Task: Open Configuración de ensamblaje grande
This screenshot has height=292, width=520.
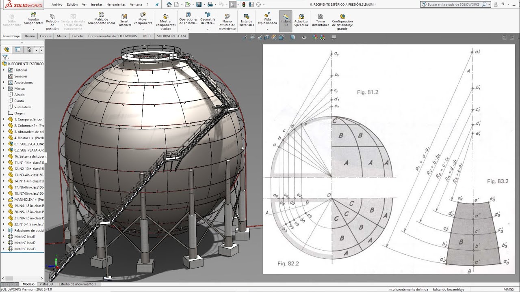Action: [x=342, y=22]
